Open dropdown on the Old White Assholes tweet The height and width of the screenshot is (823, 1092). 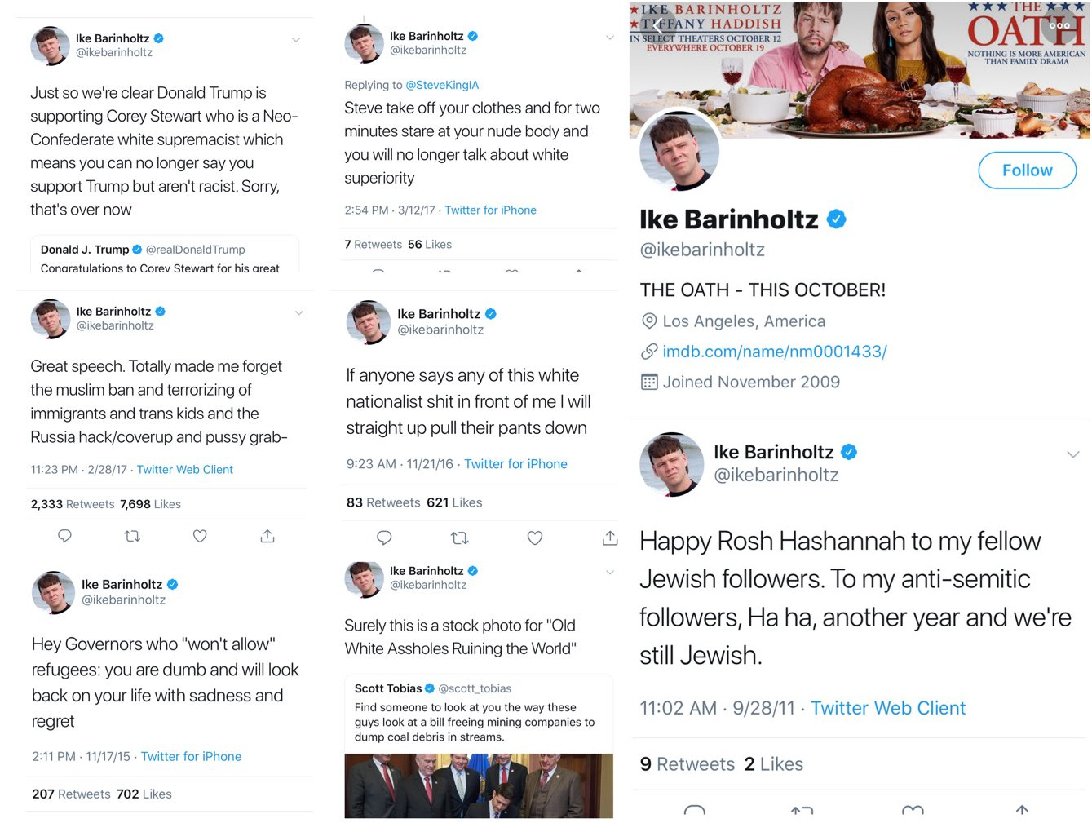tap(609, 573)
